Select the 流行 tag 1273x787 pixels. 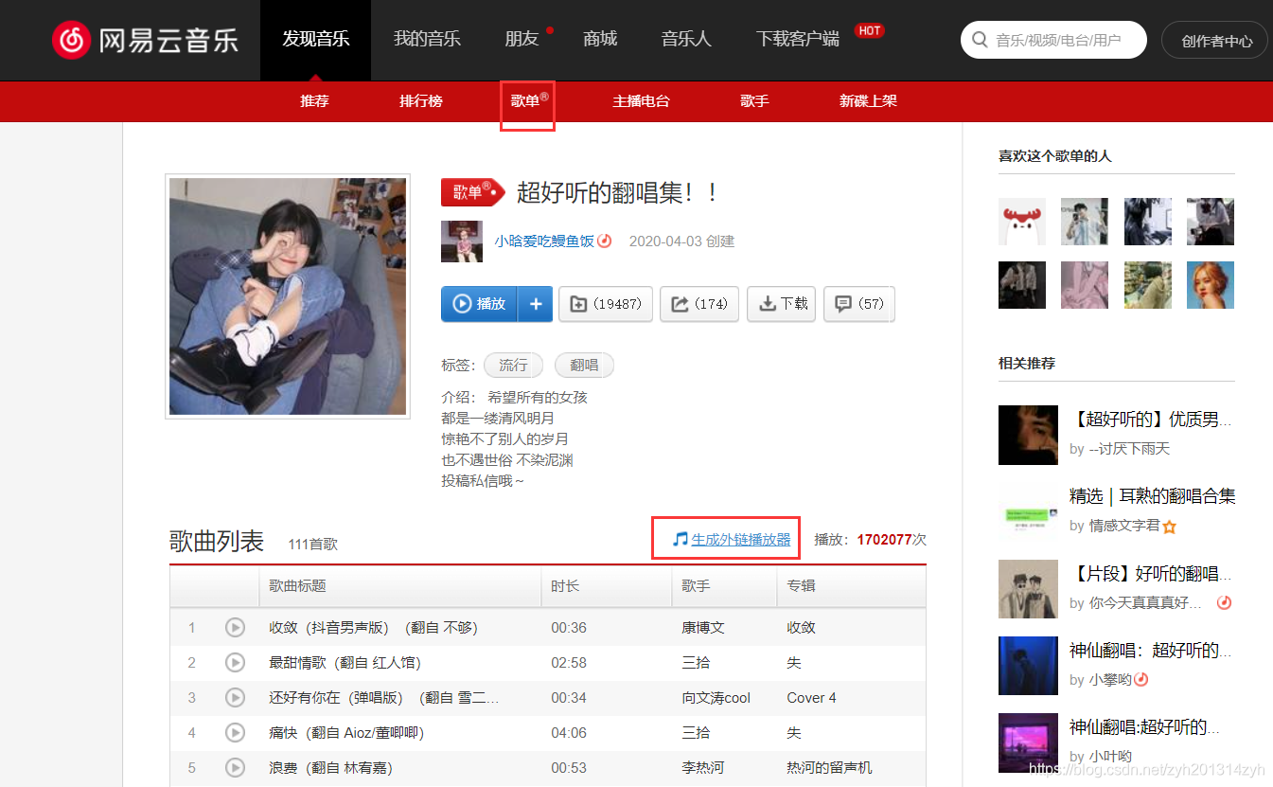[513, 366]
